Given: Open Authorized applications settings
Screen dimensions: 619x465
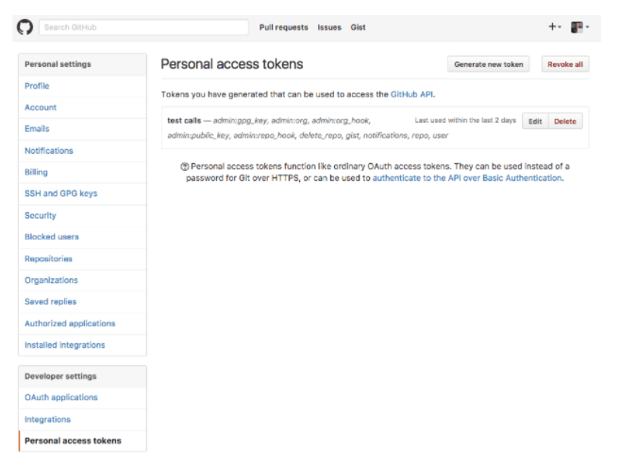Looking at the screenshot, I should [82, 324].
